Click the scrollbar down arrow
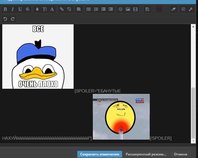Viewport: 198px width, 158px height. pos(193,141)
